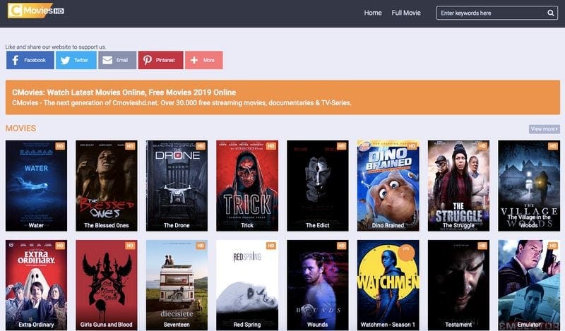Open the Full Movie menu item
This screenshot has height=331, width=565.
[406, 13]
